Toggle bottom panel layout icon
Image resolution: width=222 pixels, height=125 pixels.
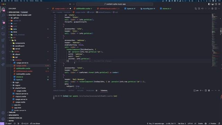tap(213, 4)
